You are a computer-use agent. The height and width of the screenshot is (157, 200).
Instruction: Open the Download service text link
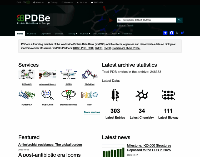coord(69,105)
